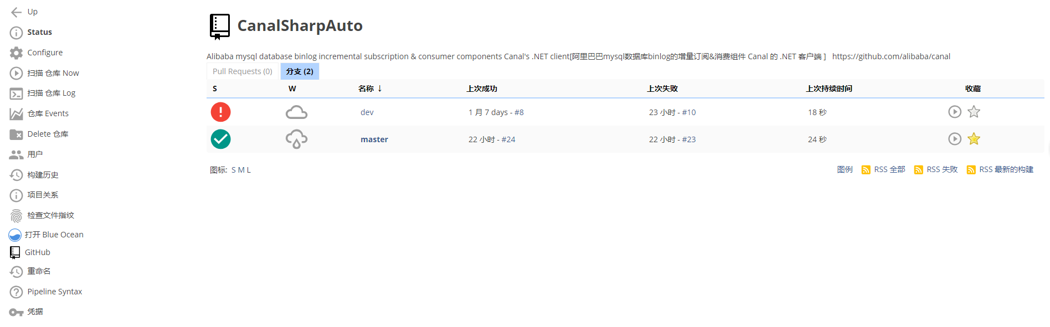
Task: Sort by the 上次失败 column
Action: pos(662,89)
